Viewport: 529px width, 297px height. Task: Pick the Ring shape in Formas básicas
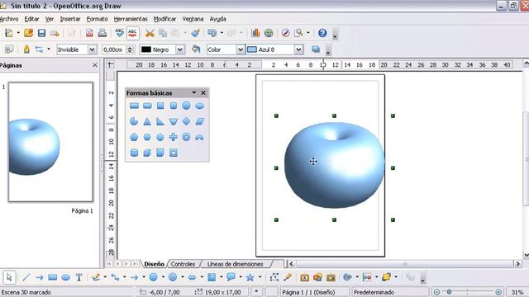[186, 137]
